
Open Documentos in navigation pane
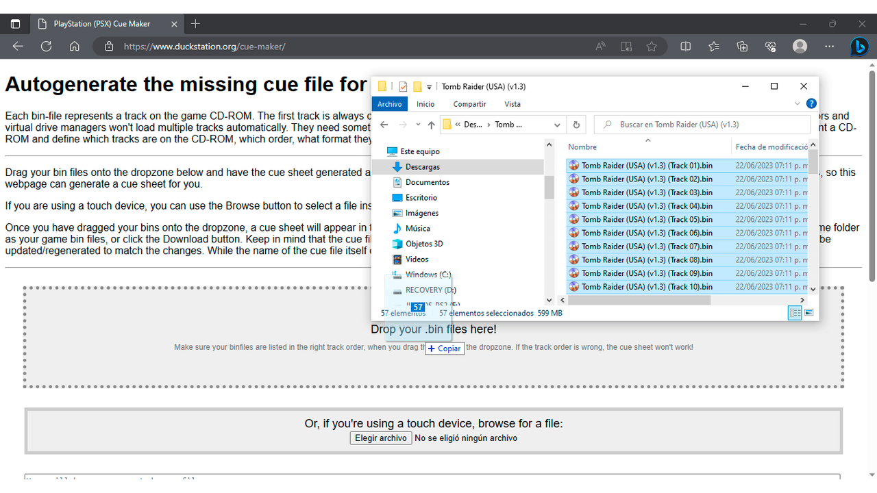click(x=428, y=182)
